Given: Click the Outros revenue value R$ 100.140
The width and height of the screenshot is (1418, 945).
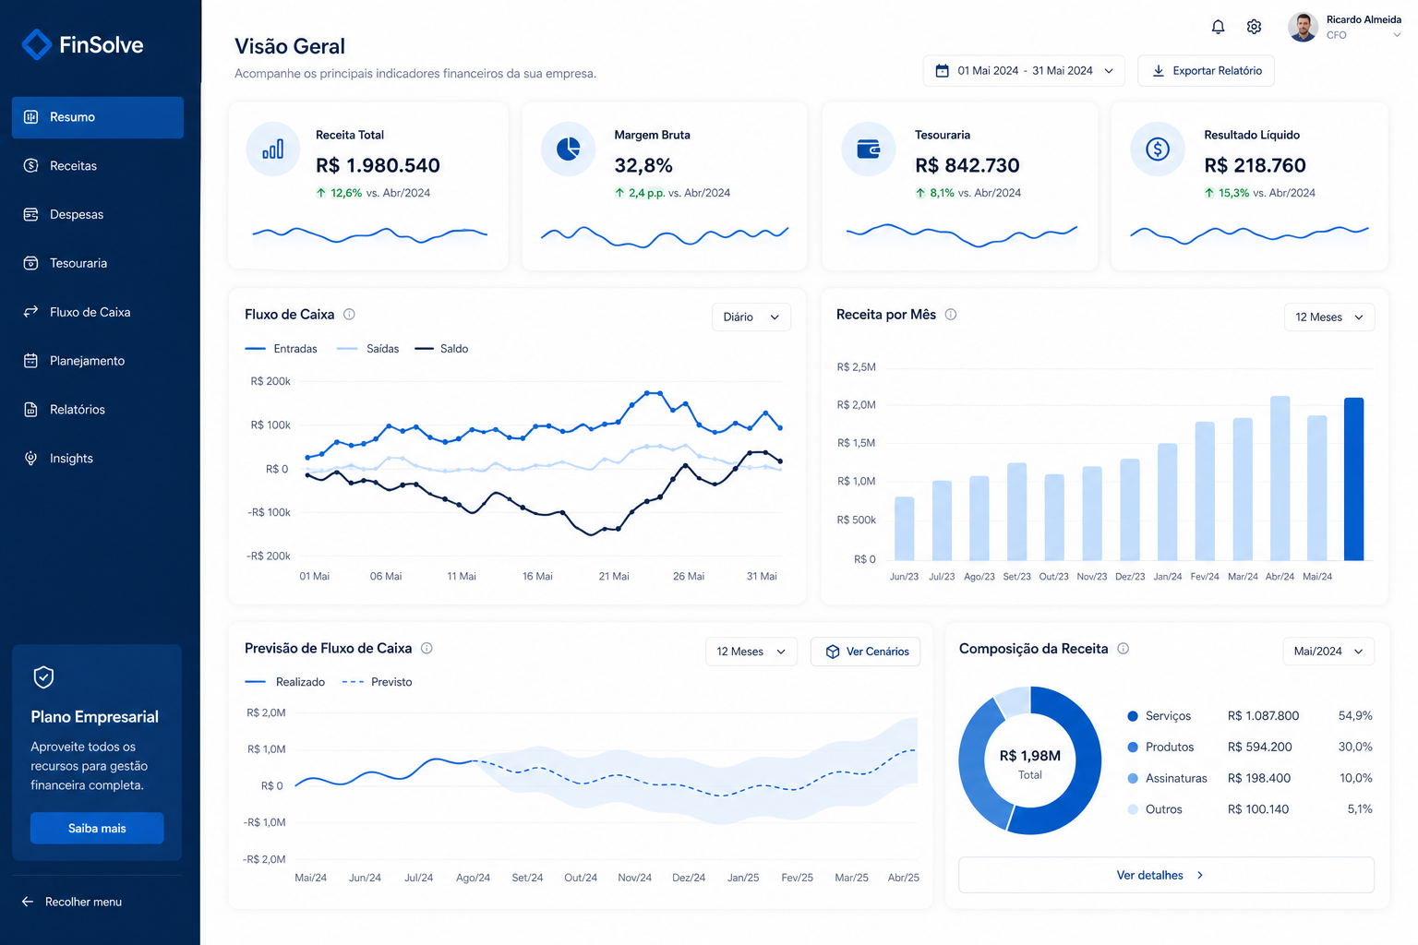Looking at the screenshot, I should click(1258, 809).
